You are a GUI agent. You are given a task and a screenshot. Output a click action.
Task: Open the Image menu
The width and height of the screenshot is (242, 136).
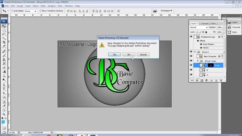pyautogui.click(x=20, y=6)
